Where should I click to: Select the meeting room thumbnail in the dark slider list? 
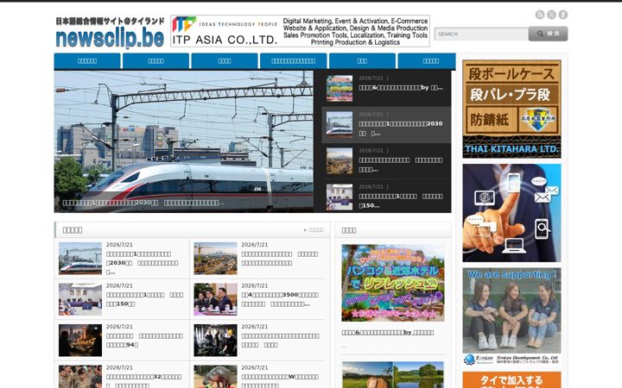[x=340, y=197]
